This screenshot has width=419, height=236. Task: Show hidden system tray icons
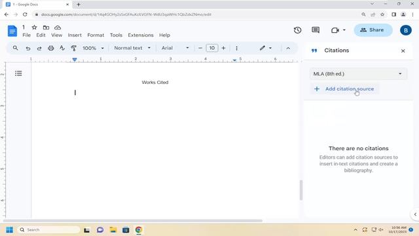click(355, 230)
